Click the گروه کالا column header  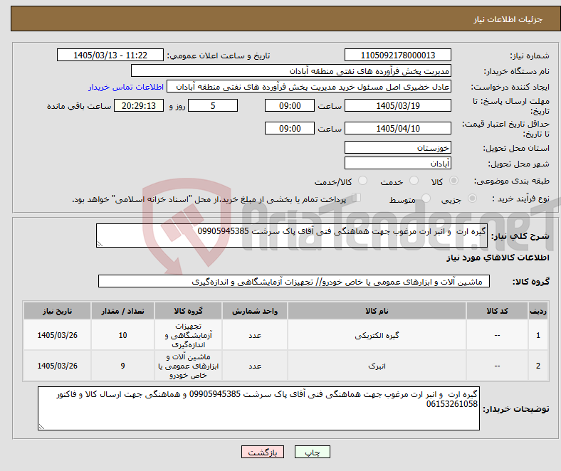188,311
